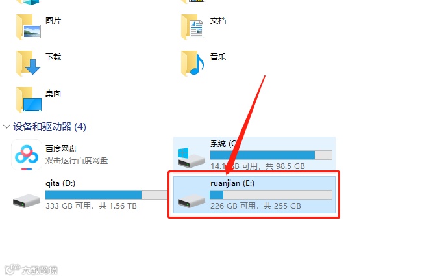Select the 音乐 music folder icon
433x279 pixels.
coord(192,63)
